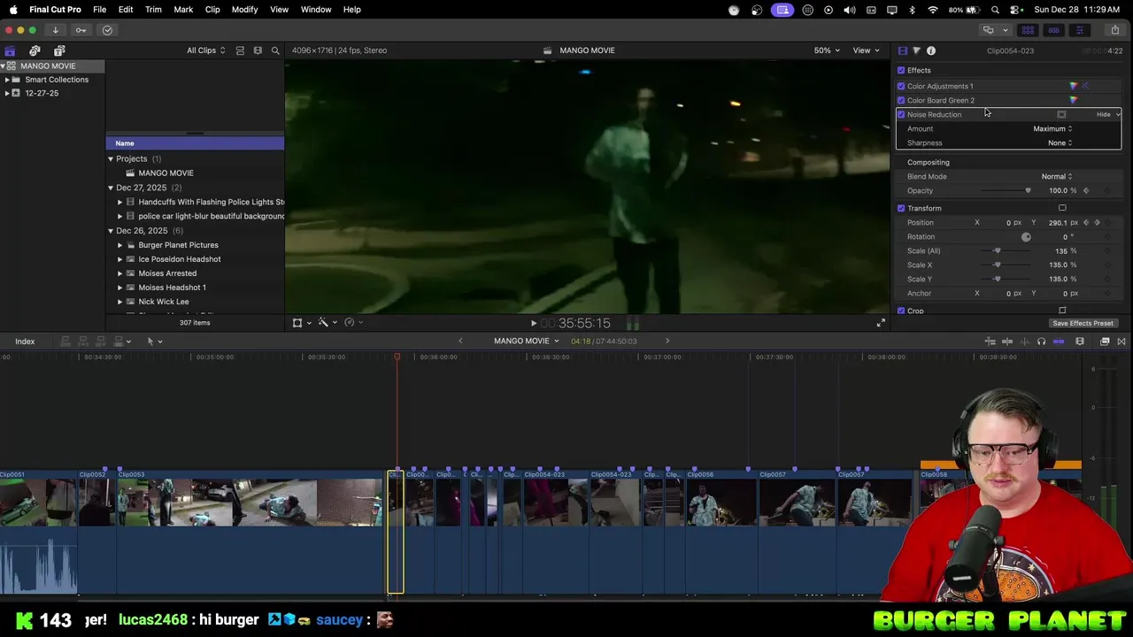Viewport: 1133px width, 637px height.
Task: Open Background Tasks checkmark icon
Action: click(x=107, y=30)
